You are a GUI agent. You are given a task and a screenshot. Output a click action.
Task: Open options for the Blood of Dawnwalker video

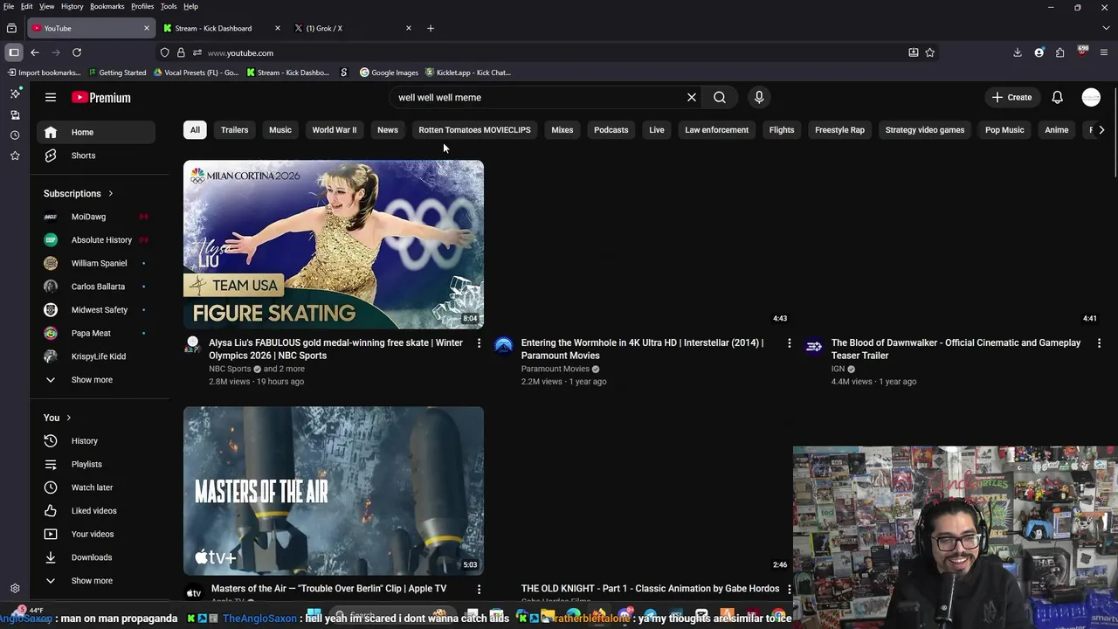click(1100, 343)
